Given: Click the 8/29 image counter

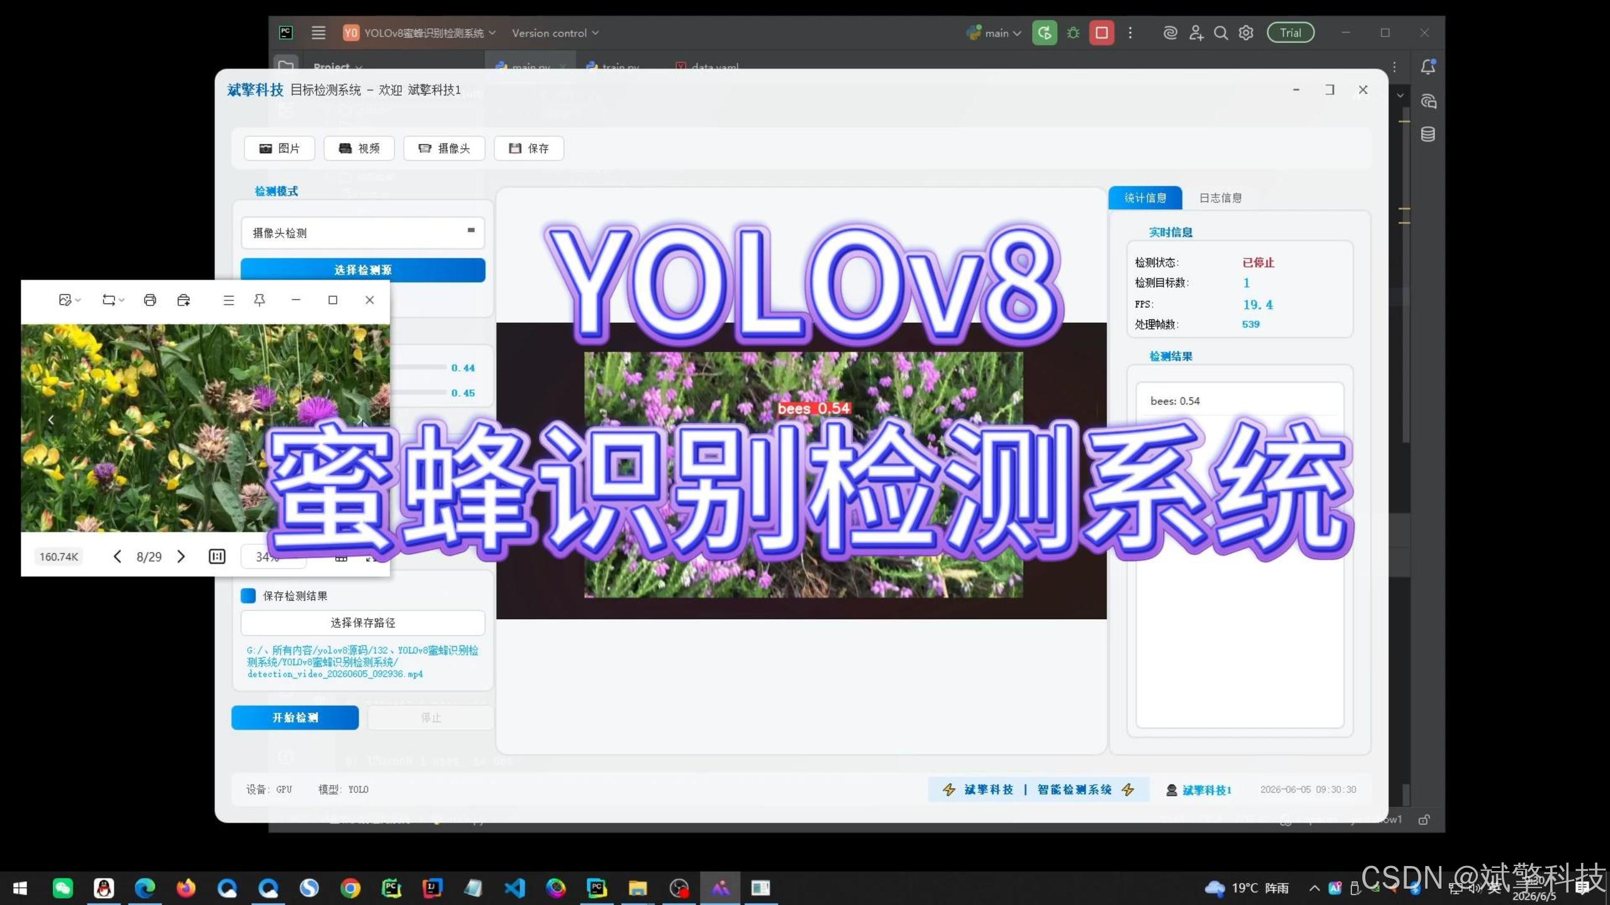Looking at the screenshot, I should [x=149, y=557].
